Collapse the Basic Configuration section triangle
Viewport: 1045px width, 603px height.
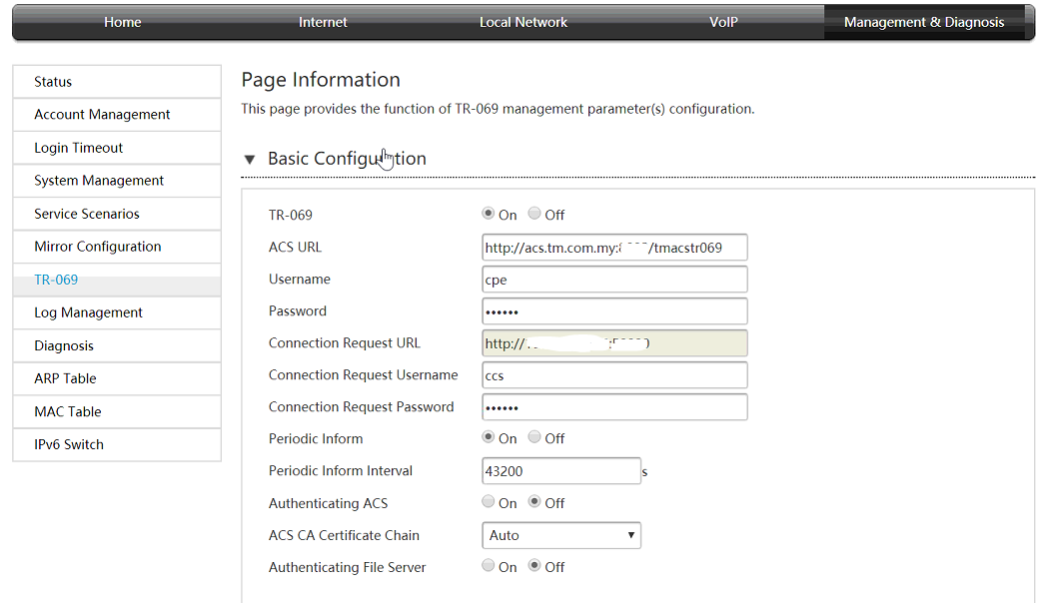click(250, 160)
